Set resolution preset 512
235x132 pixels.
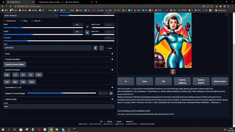(7, 82)
